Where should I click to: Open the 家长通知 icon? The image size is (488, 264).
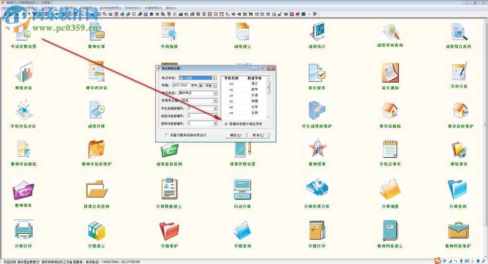click(x=390, y=72)
